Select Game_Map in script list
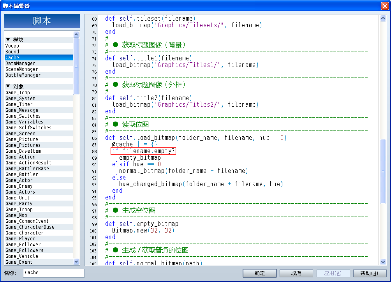Viewport: 391px width, 282px height. [39, 215]
